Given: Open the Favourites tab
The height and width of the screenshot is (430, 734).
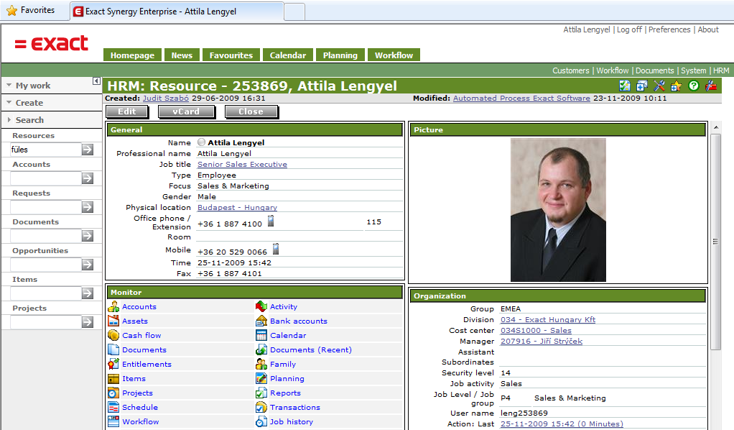Looking at the screenshot, I should click(231, 55).
